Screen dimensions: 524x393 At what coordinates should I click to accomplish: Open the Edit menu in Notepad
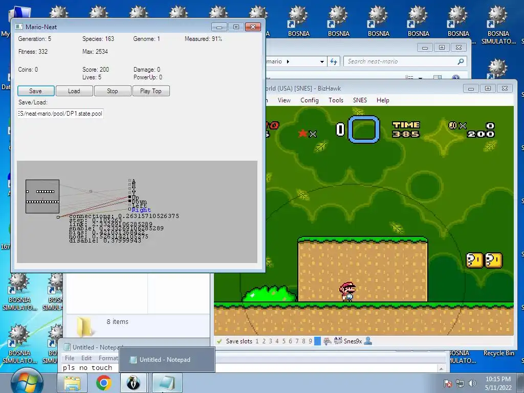pyautogui.click(x=86, y=358)
